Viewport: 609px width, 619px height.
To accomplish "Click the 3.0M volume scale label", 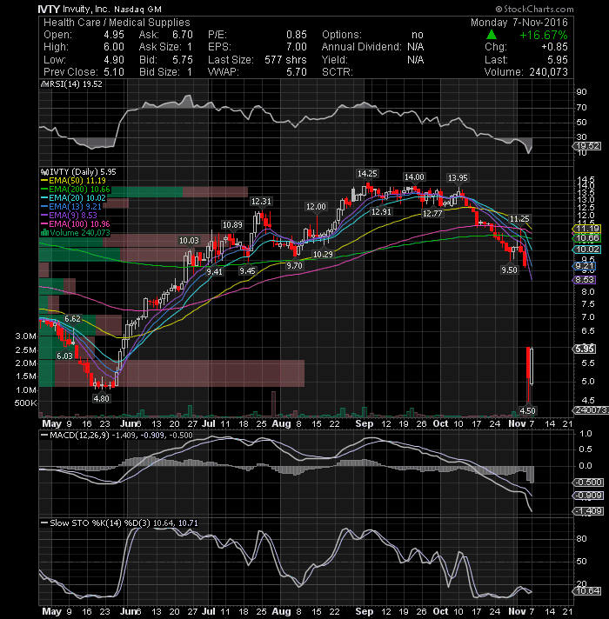I will point(26,336).
